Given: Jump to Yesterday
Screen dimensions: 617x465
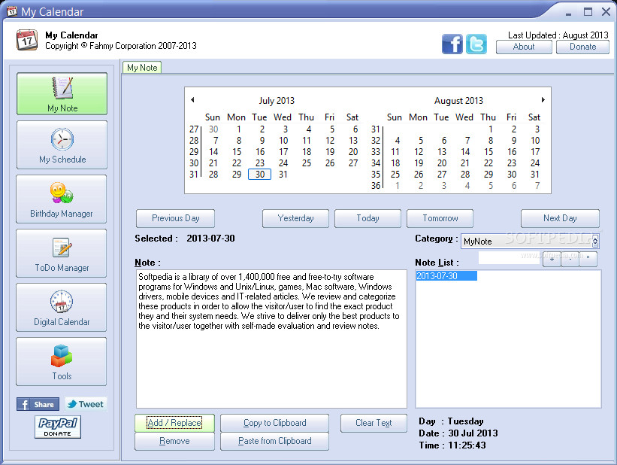Looking at the screenshot, I should [x=295, y=218].
